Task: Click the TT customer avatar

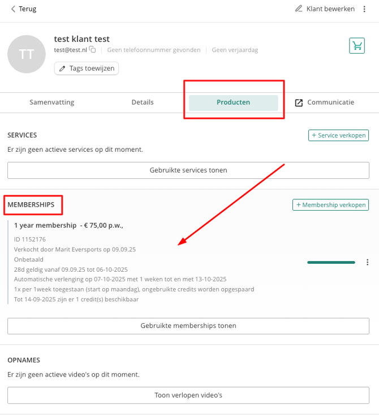Action: pos(27,54)
